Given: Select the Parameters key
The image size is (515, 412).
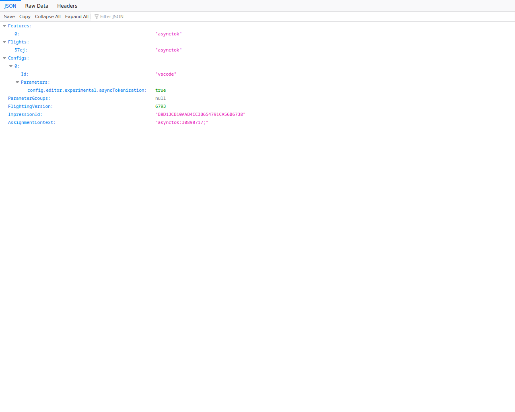Looking at the screenshot, I should [35, 82].
